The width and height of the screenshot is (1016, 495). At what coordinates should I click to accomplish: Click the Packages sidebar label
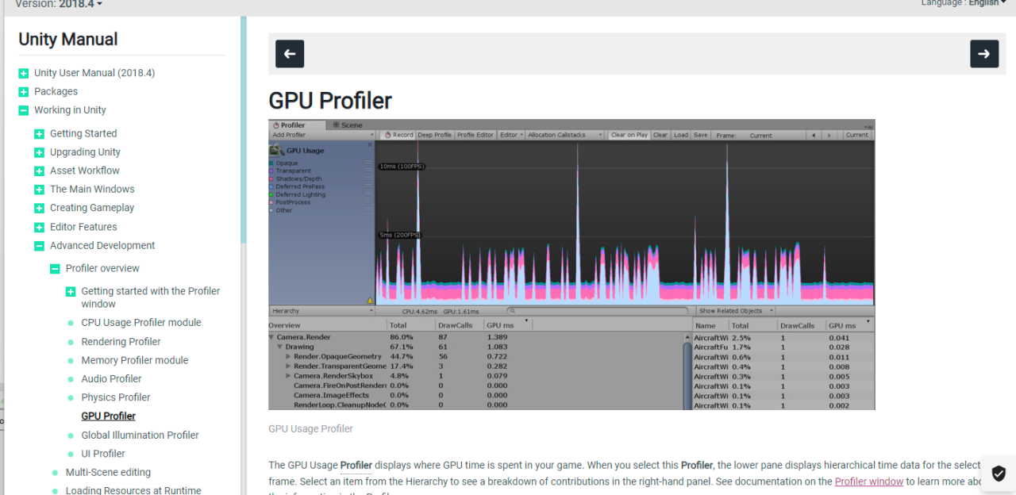click(x=56, y=92)
